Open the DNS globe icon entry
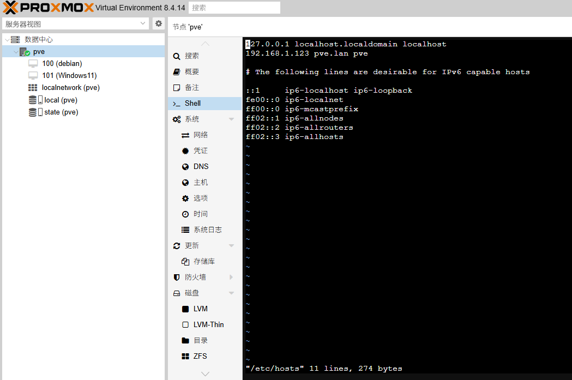Viewport: 572px width, 380px height. tap(185, 167)
